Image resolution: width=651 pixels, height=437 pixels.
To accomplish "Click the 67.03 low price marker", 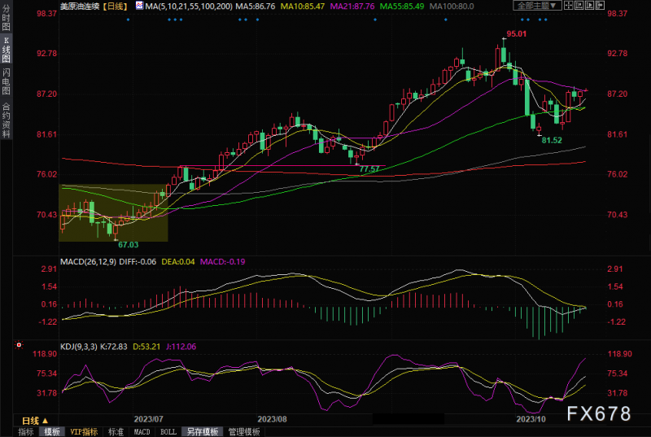I will tap(128, 244).
